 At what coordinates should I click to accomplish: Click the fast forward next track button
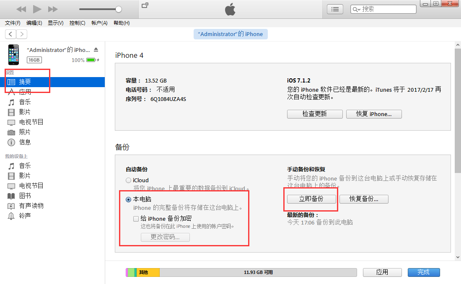click(x=53, y=9)
